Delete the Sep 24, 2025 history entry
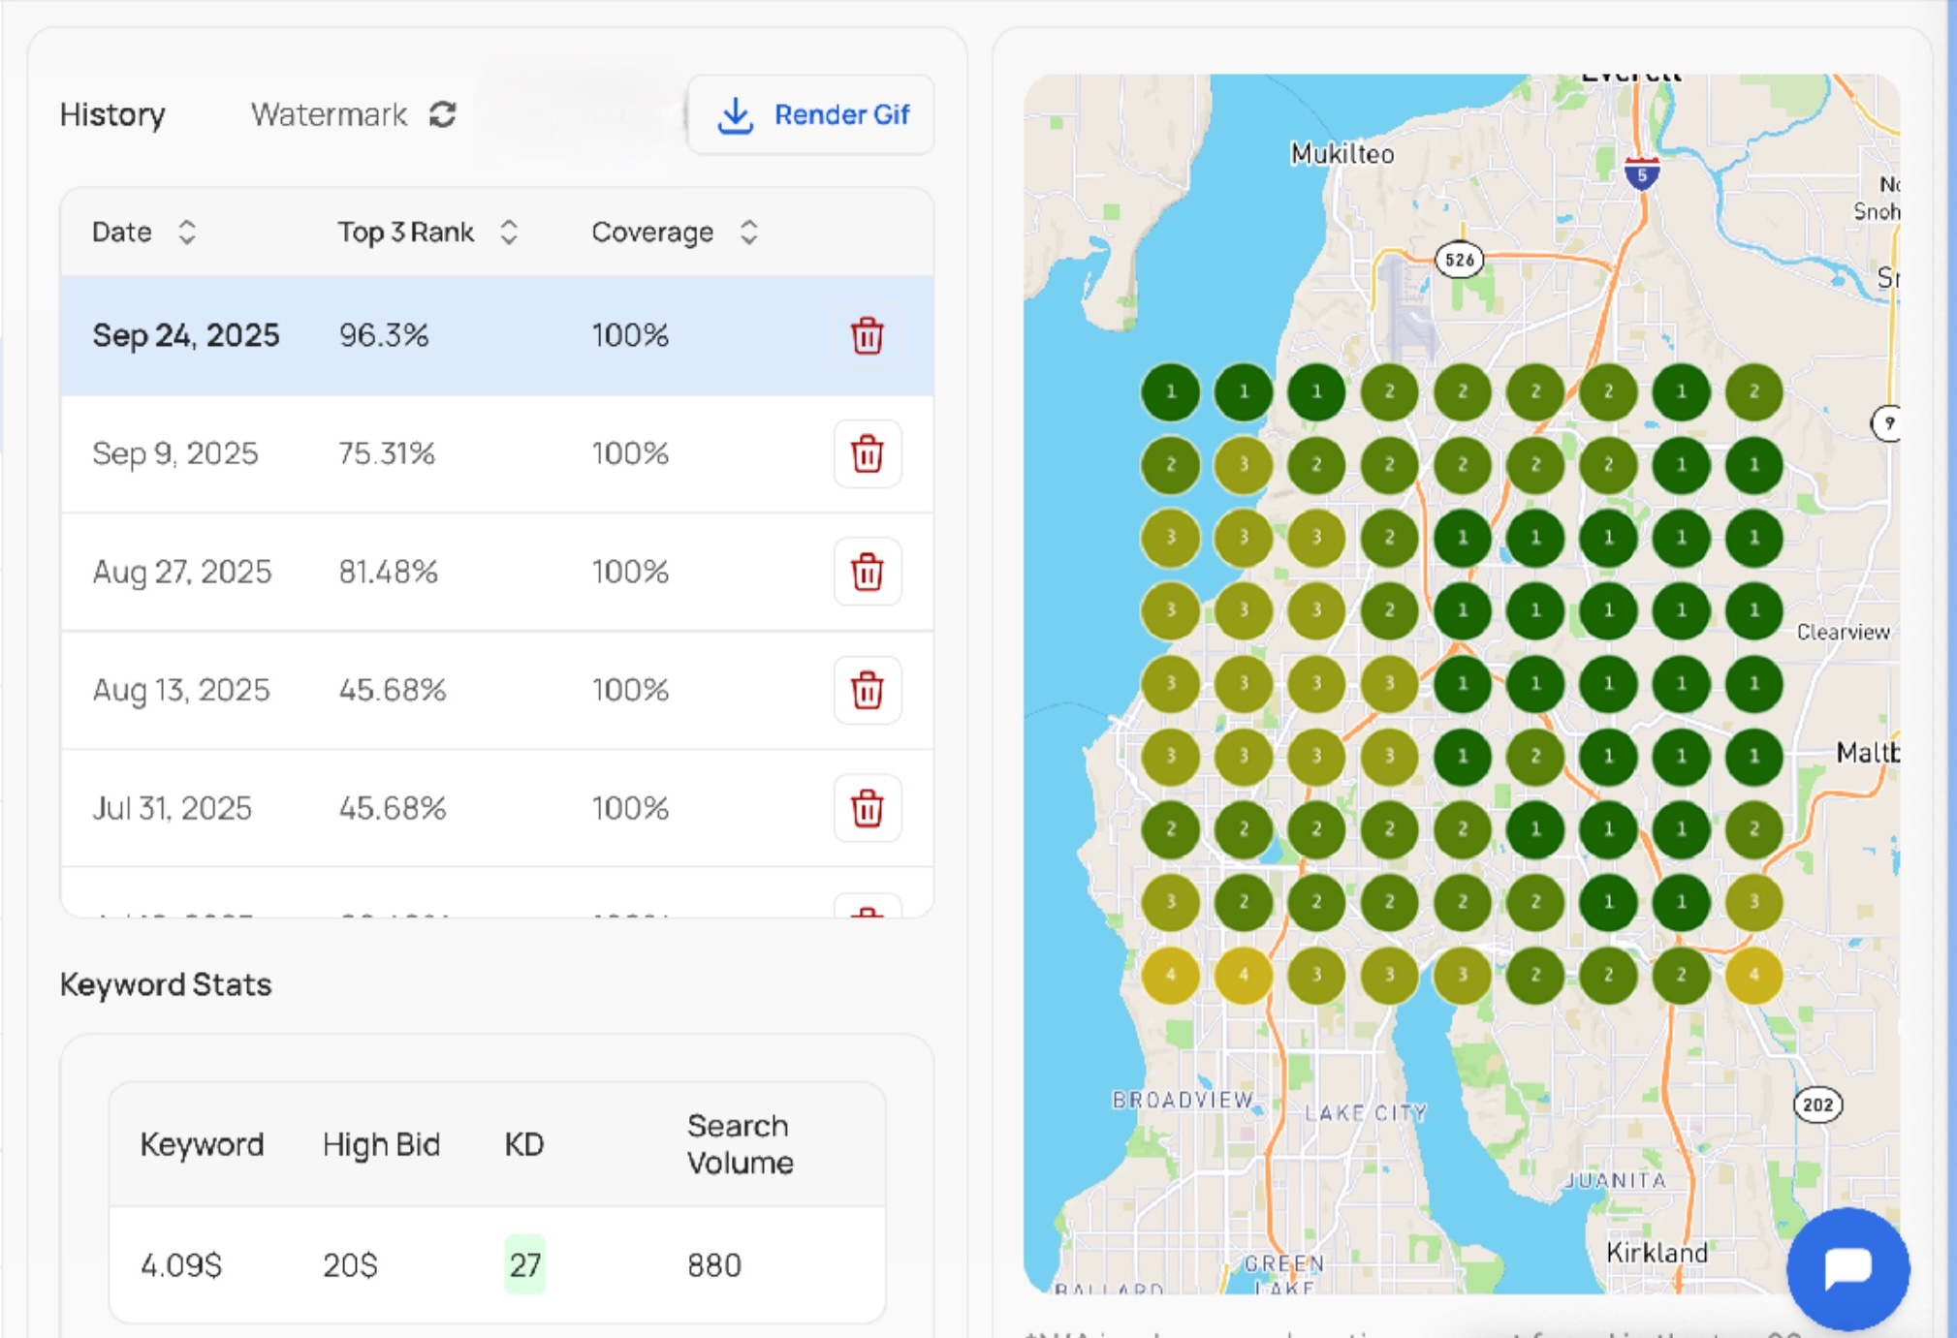Screen dimensions: 1957x1338 (x=867, y=336)
